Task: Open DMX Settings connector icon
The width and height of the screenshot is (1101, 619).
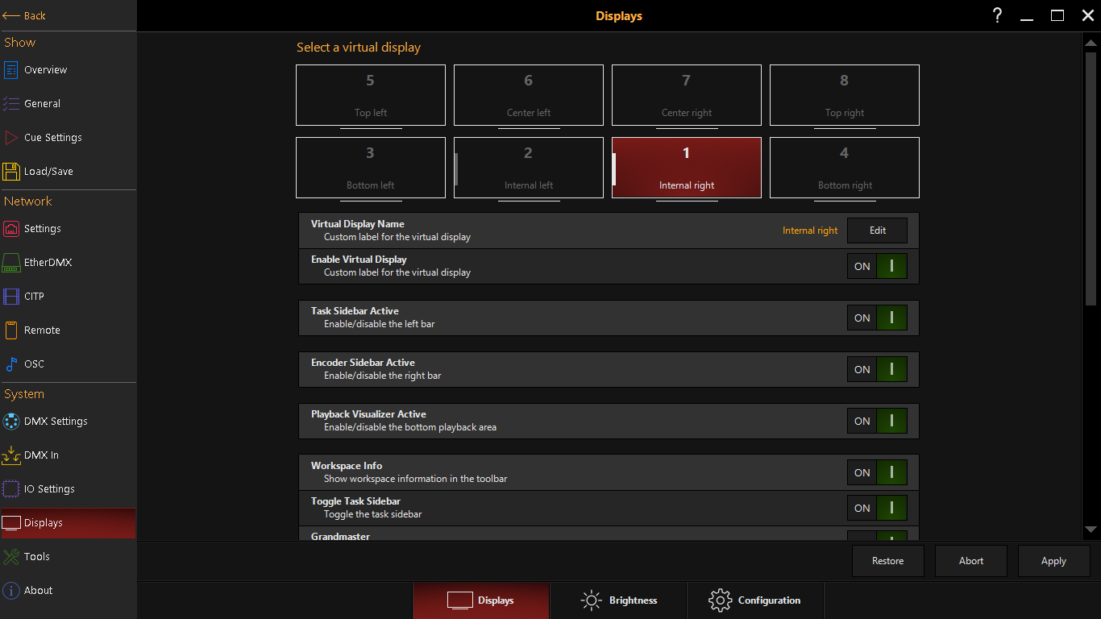Action: [11, 422]
